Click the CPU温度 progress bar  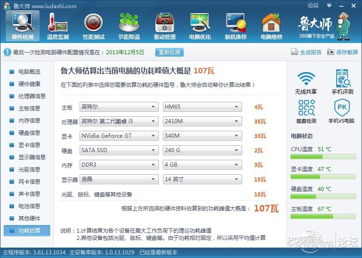(x=323, y=157)
